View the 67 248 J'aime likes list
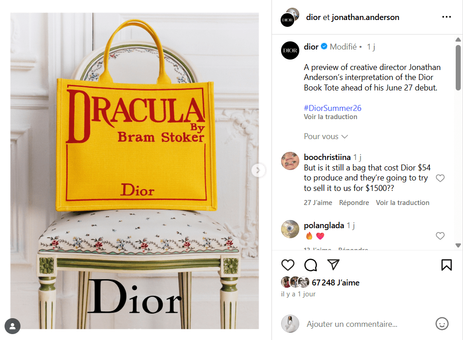 click(336, 283)
